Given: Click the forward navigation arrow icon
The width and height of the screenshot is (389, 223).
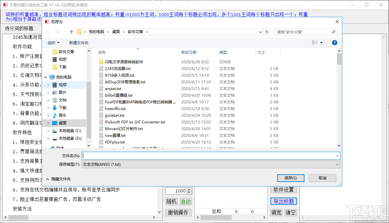Looking at the screenshot, I should [x=56, y=31].
